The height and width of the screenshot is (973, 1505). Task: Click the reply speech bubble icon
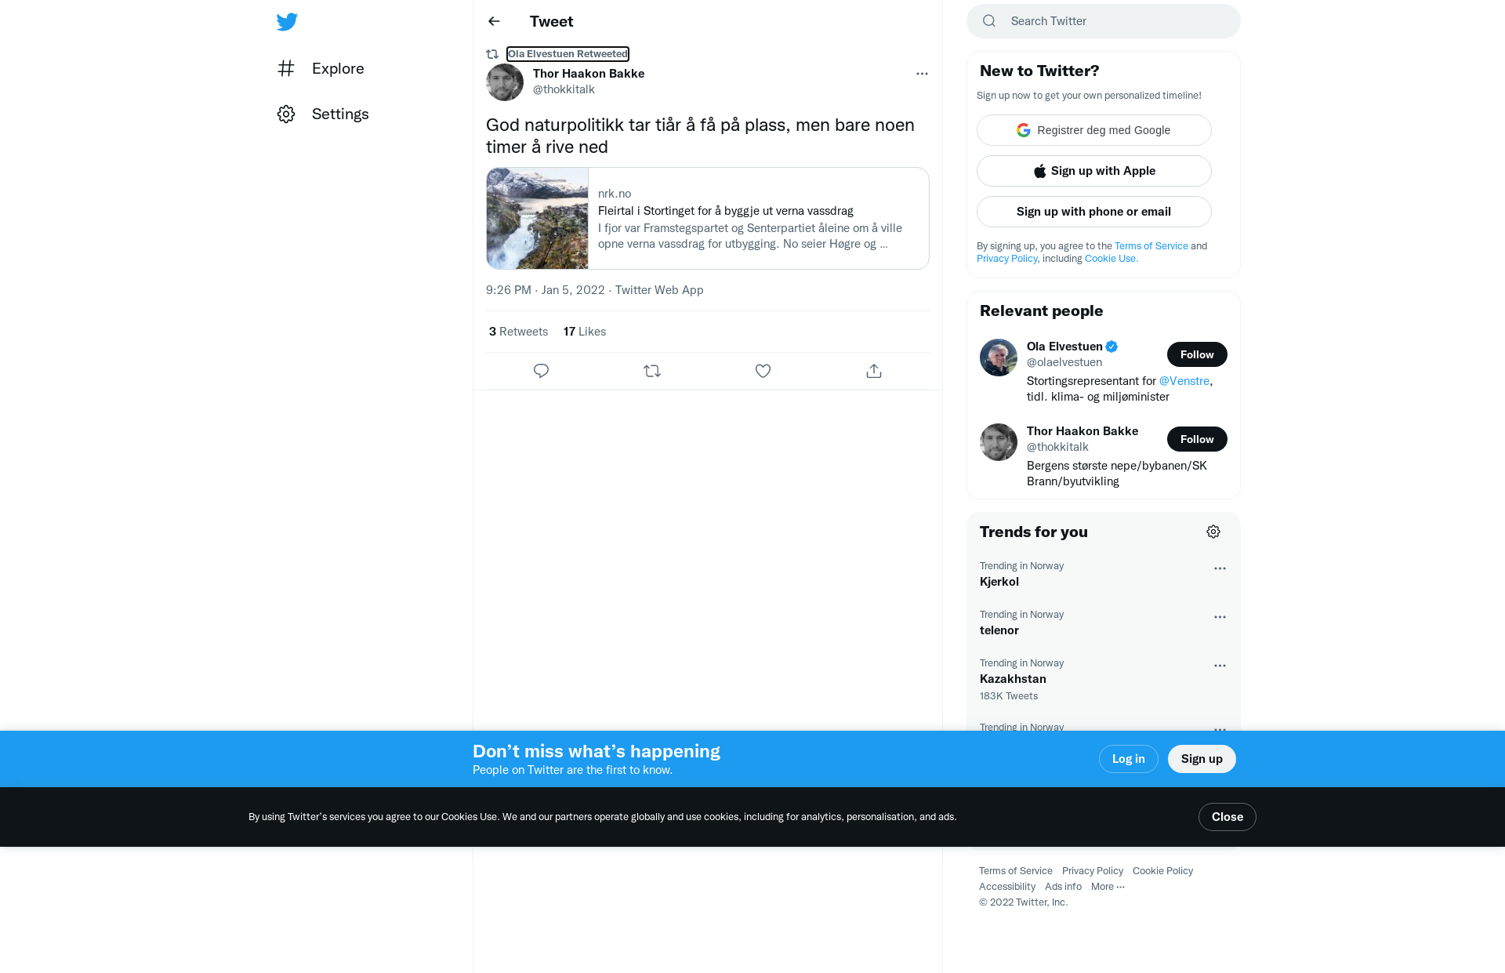click(541, 371)
